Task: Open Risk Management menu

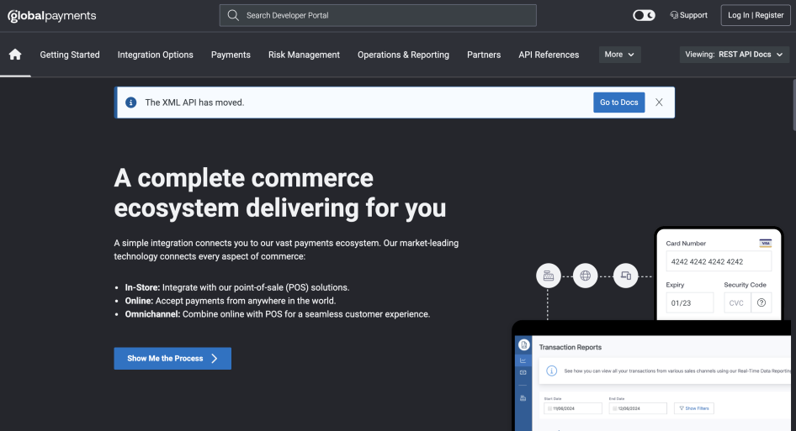Action: click(304, 55)
